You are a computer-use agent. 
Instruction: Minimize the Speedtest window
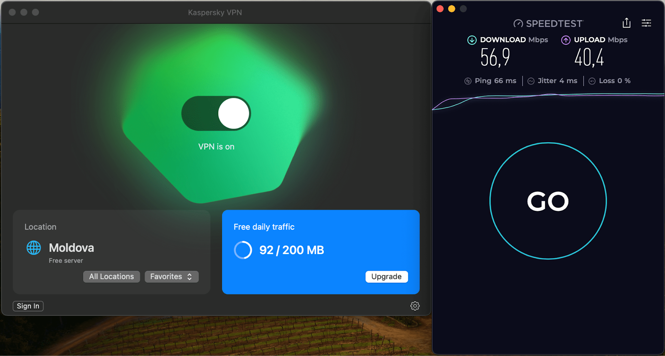click(452, 9)
